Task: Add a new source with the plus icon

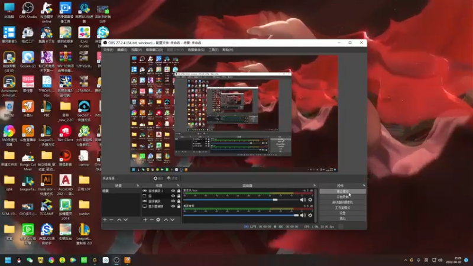Action: coord(145,219)
